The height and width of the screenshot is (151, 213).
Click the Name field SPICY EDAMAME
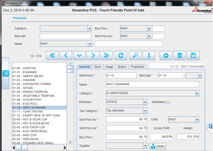pyautogui.click(x=153, y=84)
